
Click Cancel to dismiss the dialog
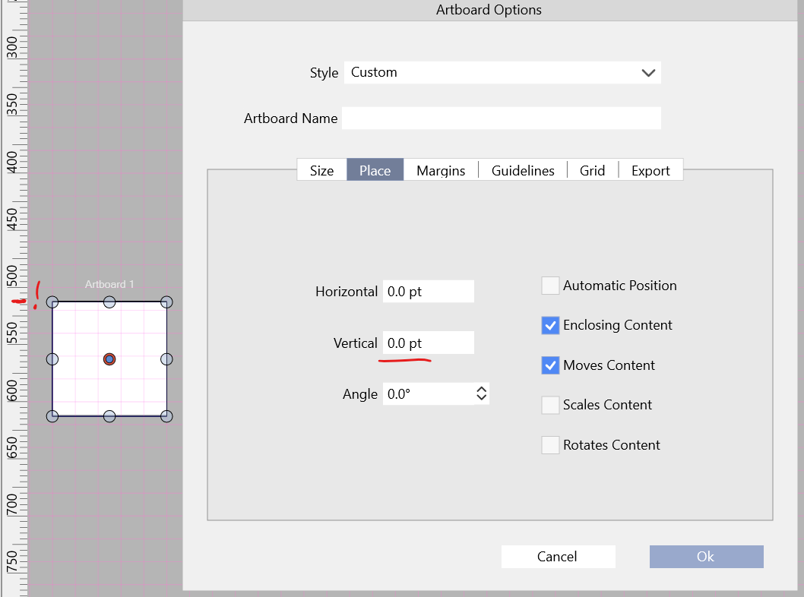(557, 557)
